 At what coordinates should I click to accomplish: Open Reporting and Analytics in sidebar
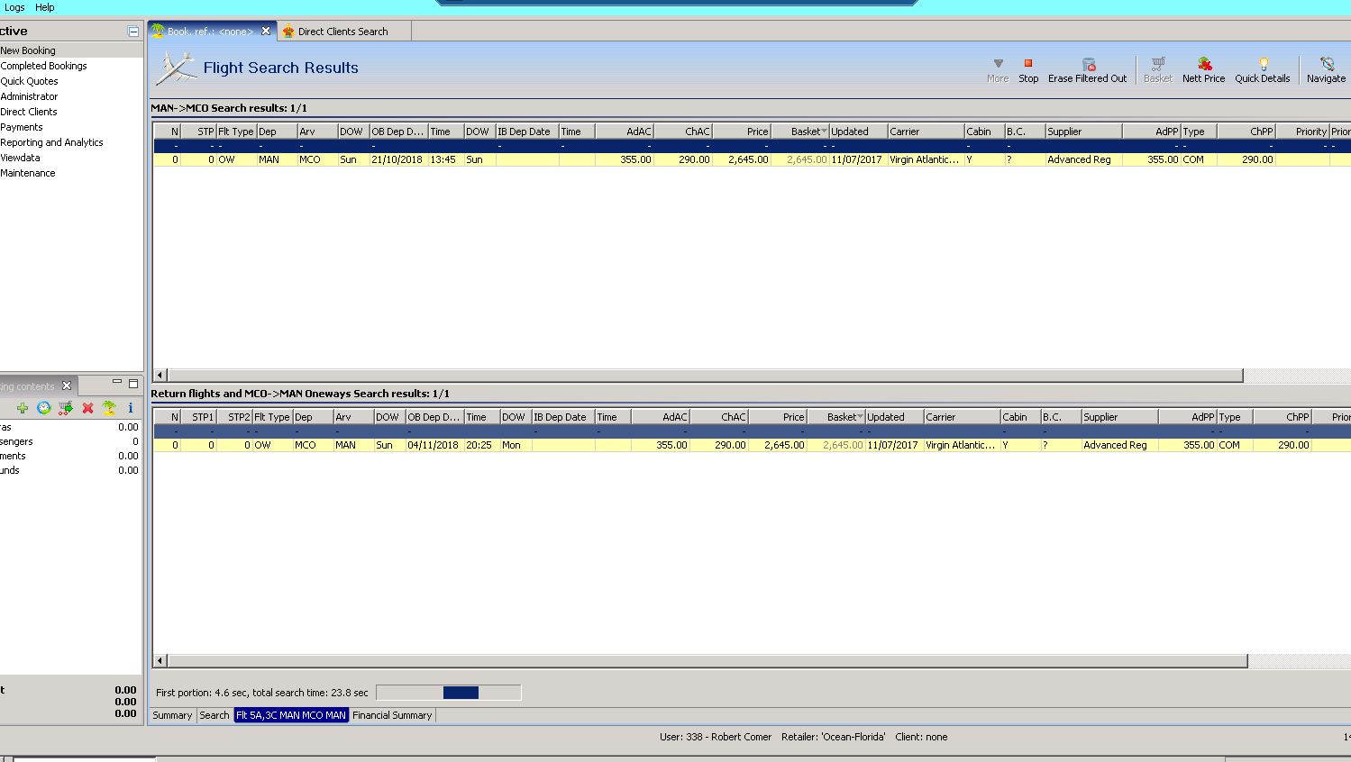point(51,142)
